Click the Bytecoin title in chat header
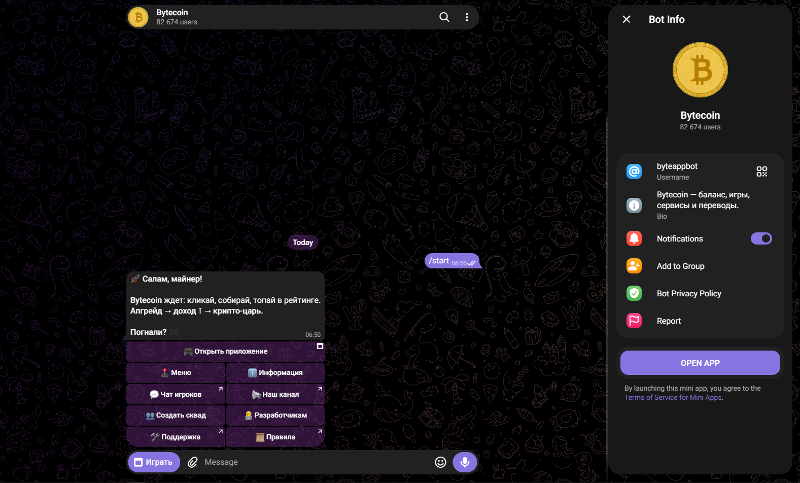The width and height of the screenshot is (800, 483). pyautogui.click(x=172, y=12)
